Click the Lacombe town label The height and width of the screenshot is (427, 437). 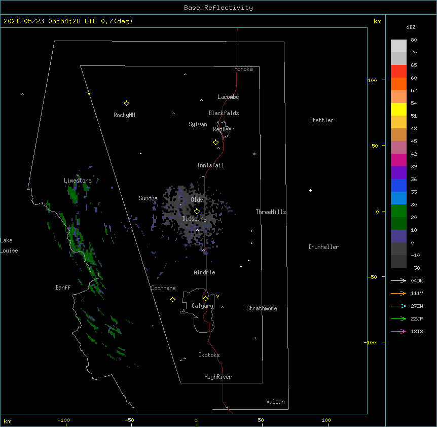coord(228,97)
